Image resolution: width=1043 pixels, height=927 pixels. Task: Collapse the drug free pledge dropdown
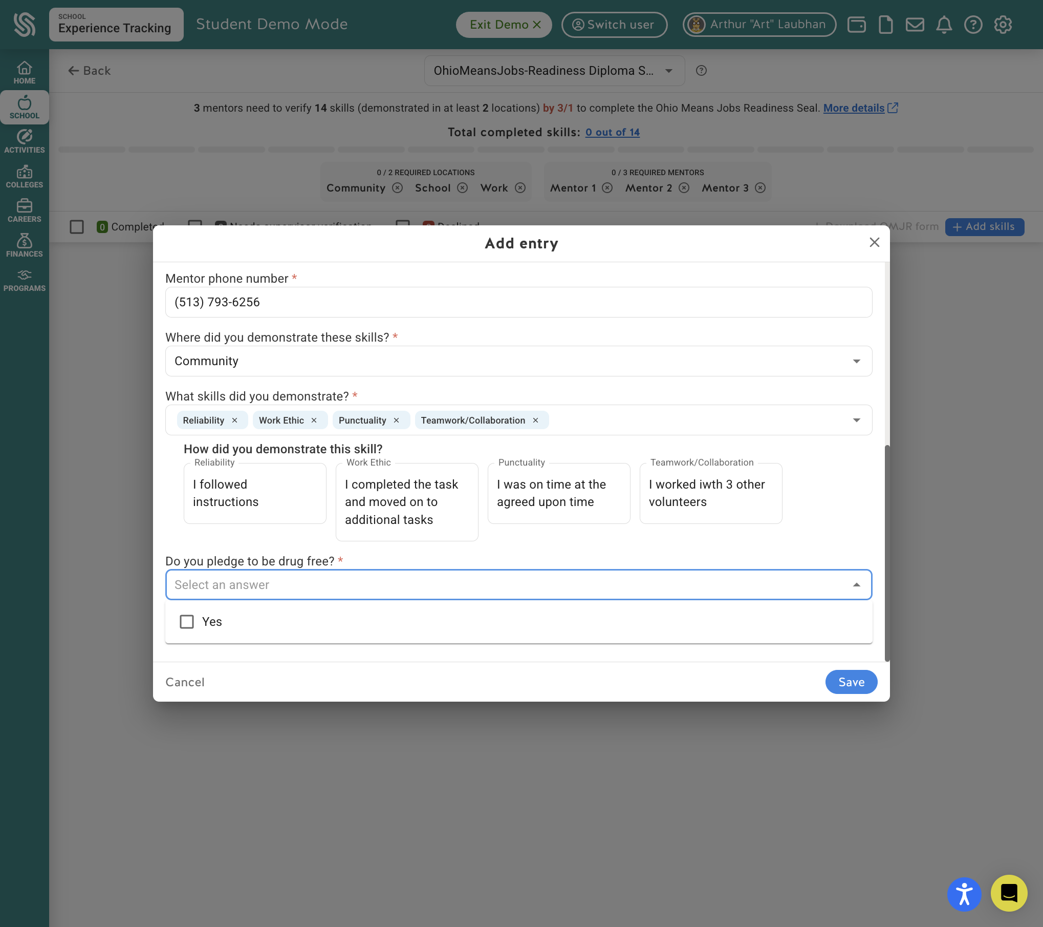(856, 585)
